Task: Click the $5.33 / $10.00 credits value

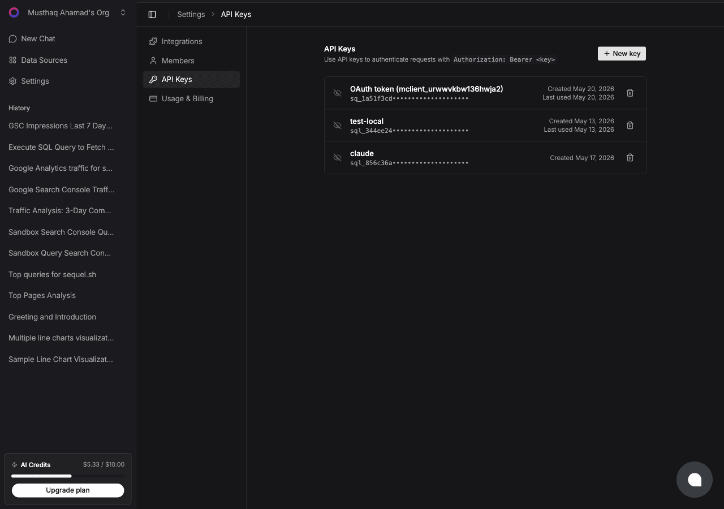Action: pyautogui.click(x=104, y=464)
